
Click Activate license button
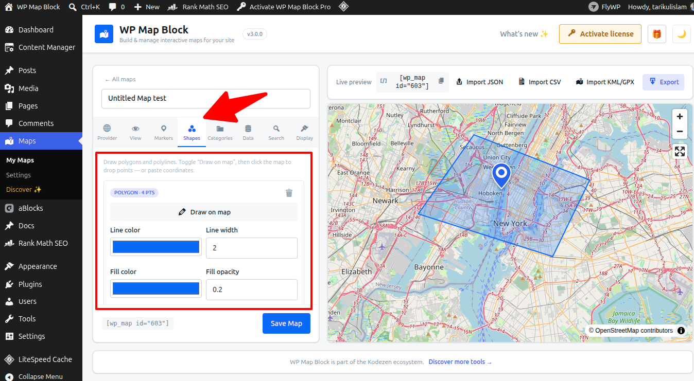(x=600, y=34)
